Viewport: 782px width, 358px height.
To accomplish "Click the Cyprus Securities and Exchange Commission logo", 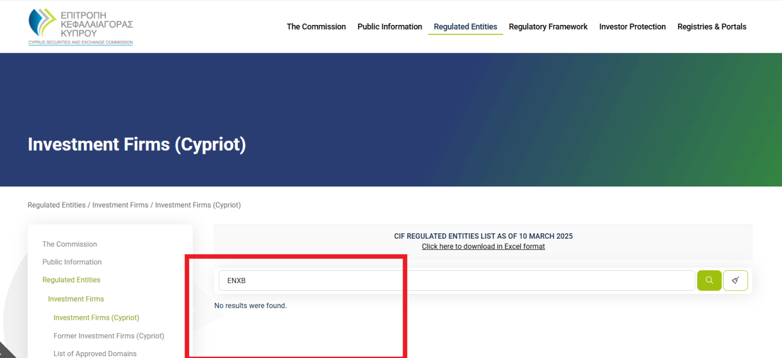I will pyautogui.click(x=81, y=27).
